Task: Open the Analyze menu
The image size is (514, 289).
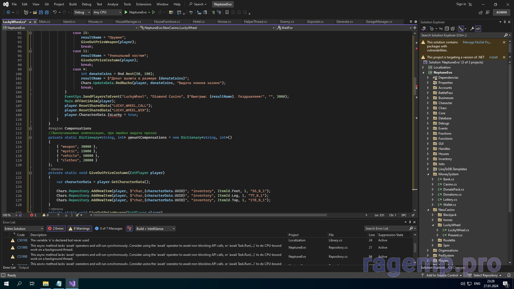Action: (113, 4)
